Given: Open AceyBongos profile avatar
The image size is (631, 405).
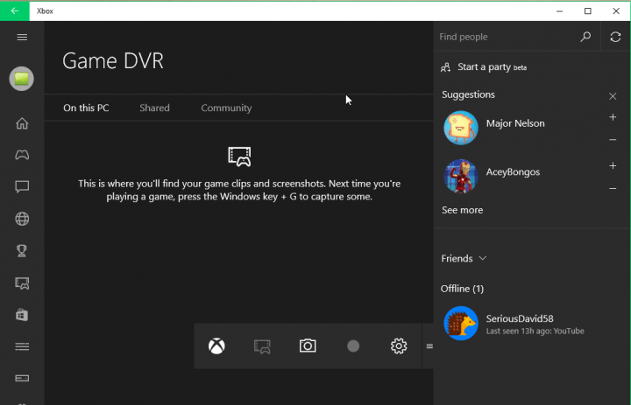Looking at the screenshot, I should [461, 176].
